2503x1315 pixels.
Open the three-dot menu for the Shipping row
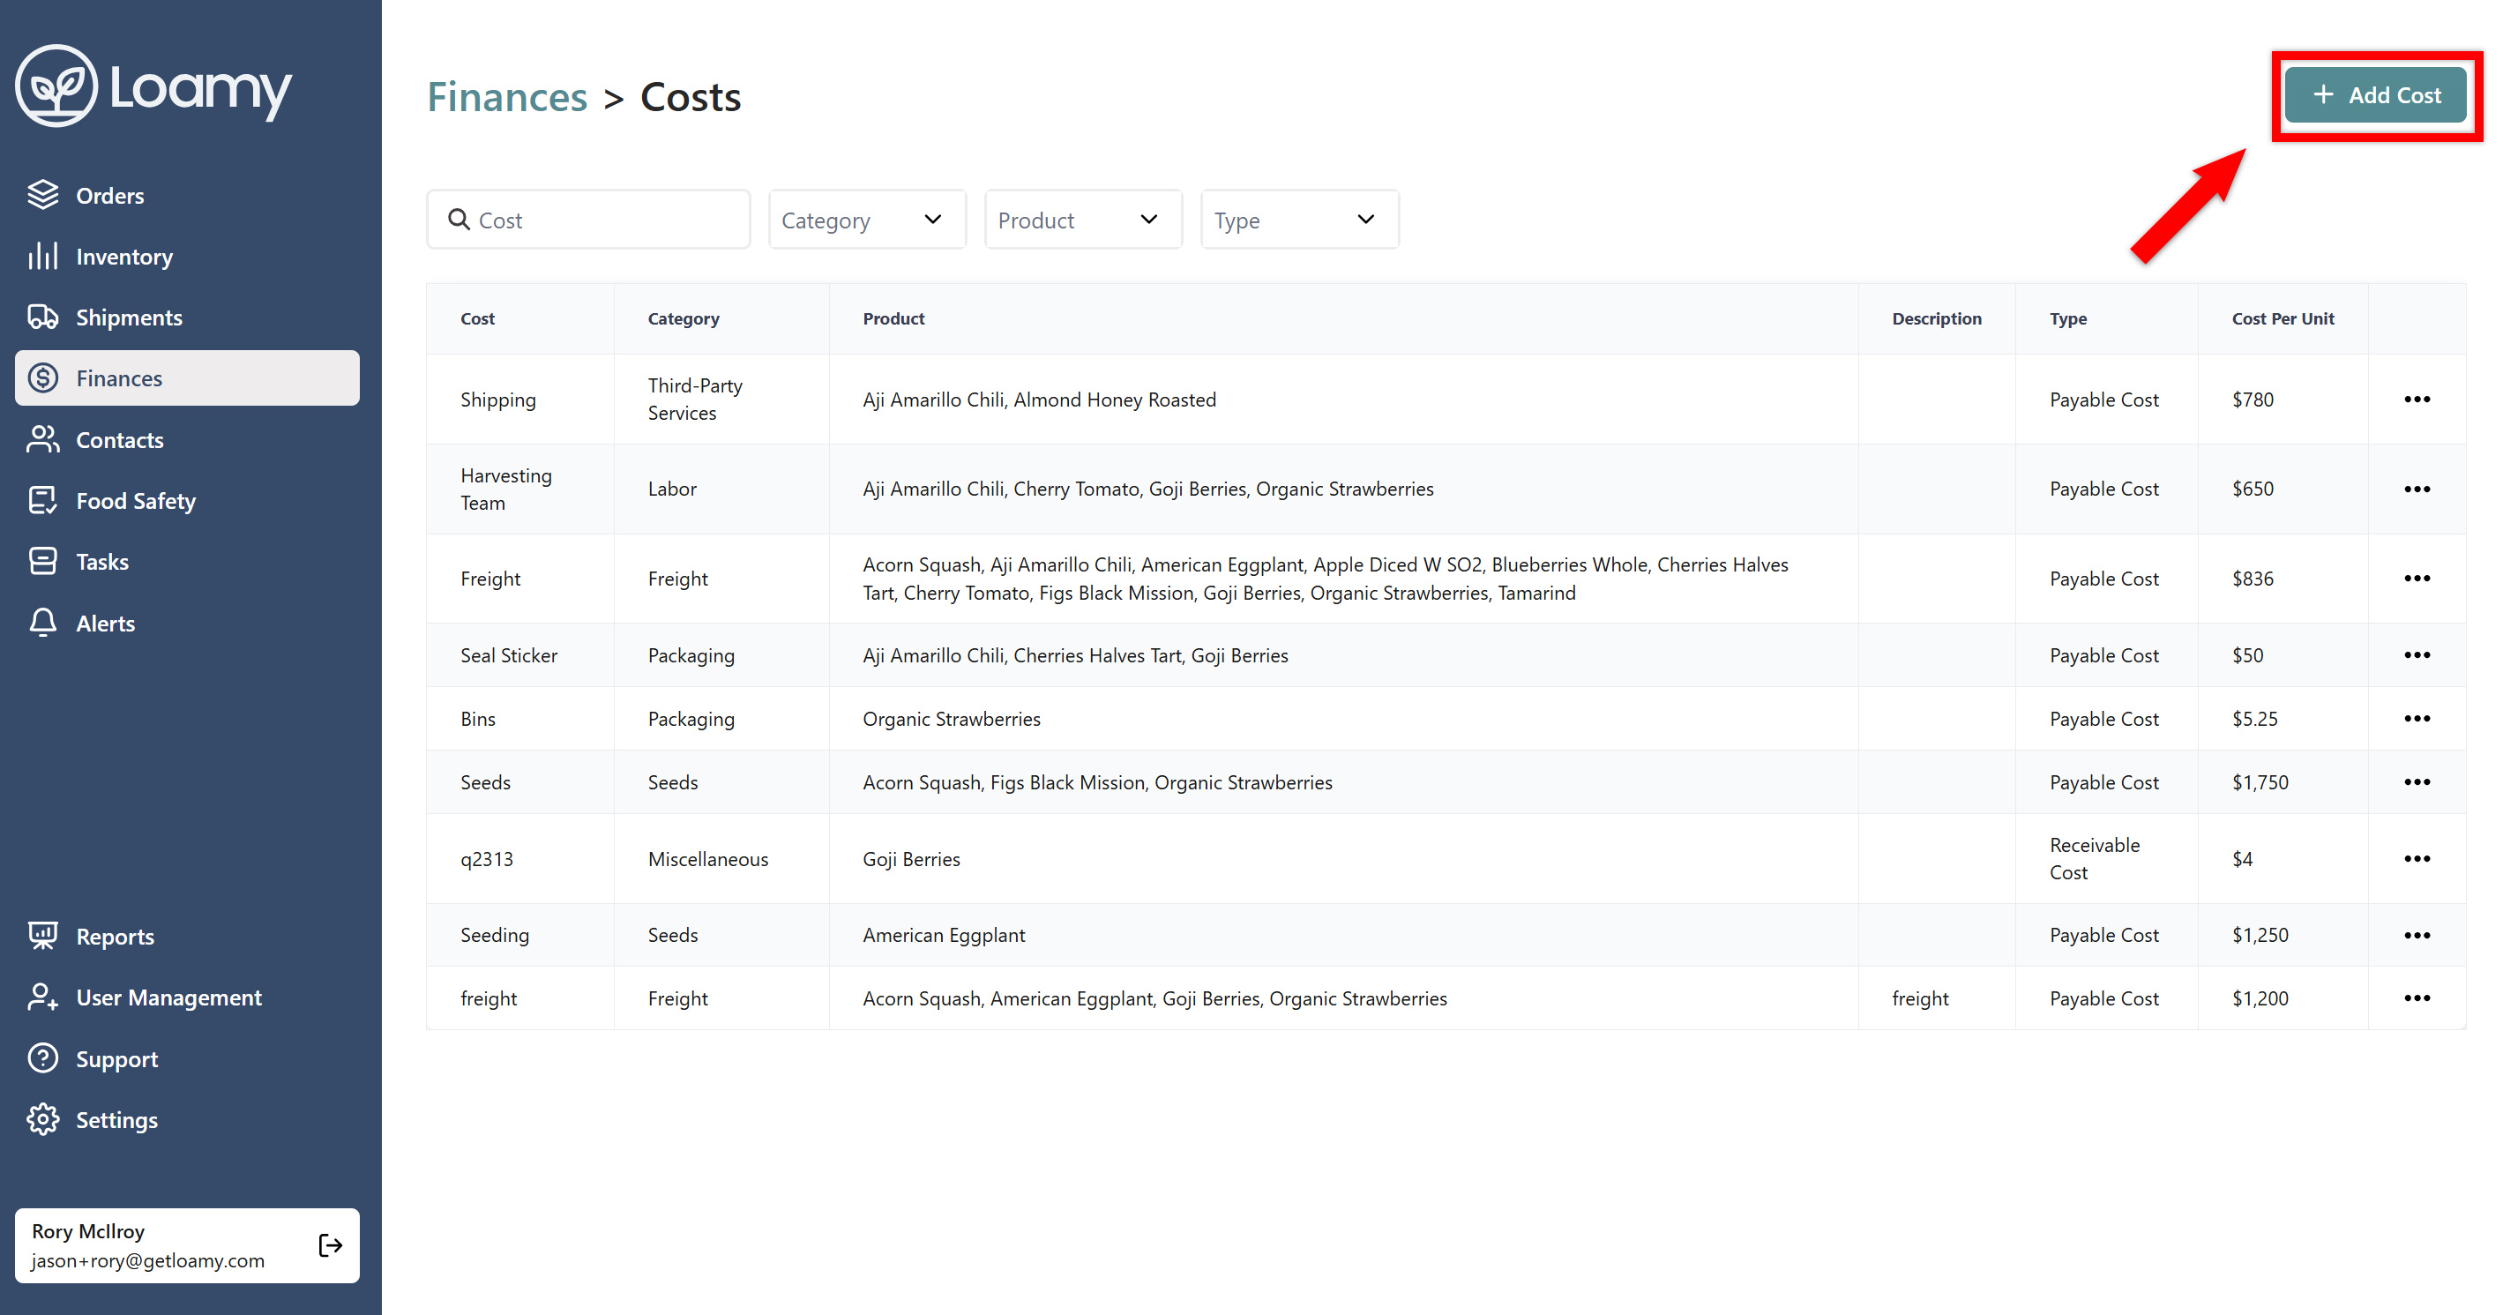(x=2417, y=400)
